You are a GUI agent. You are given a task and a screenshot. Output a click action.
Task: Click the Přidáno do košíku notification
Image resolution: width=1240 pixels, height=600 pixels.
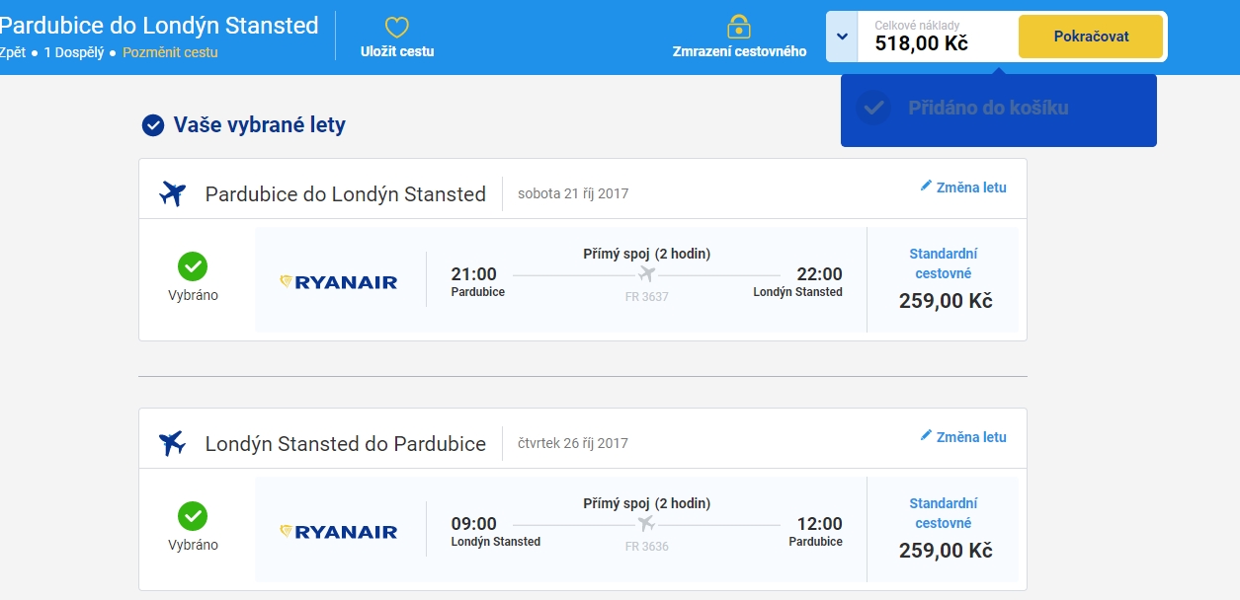(x=999, y=109)
